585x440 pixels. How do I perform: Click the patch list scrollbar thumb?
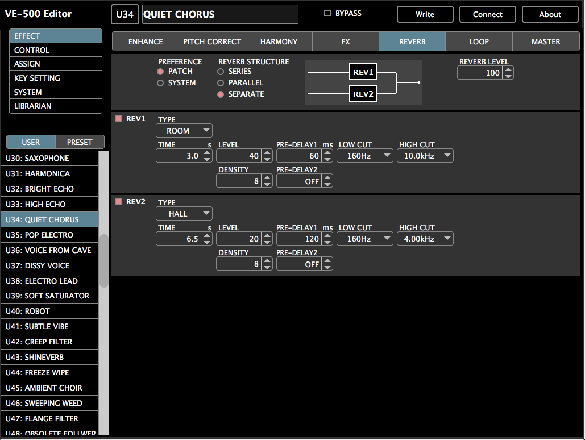(103, 260)
